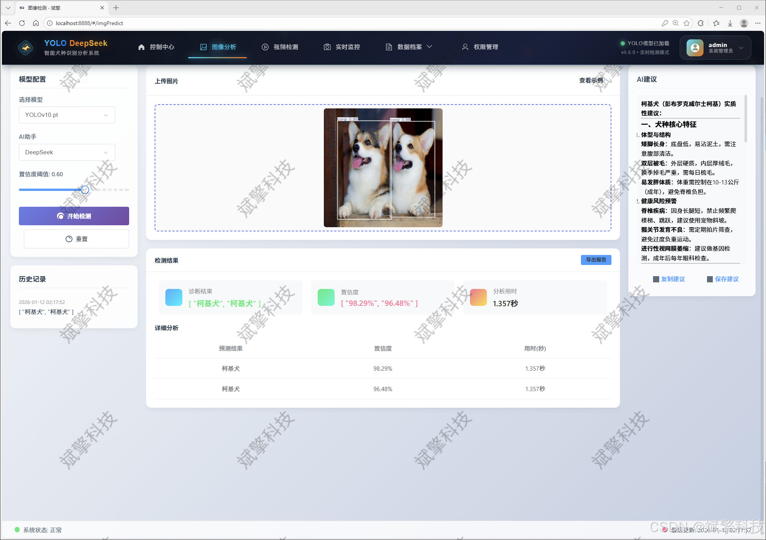Open the browser downloads icon
766x540 pixels.
(730, 23)
